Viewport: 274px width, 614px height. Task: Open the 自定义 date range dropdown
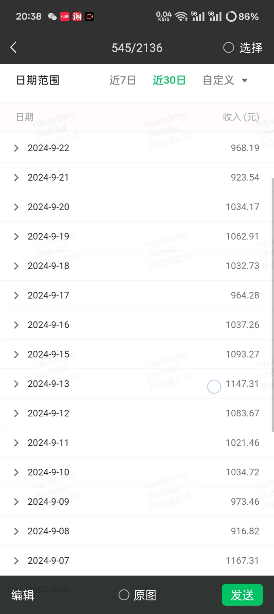pos(225,80)
